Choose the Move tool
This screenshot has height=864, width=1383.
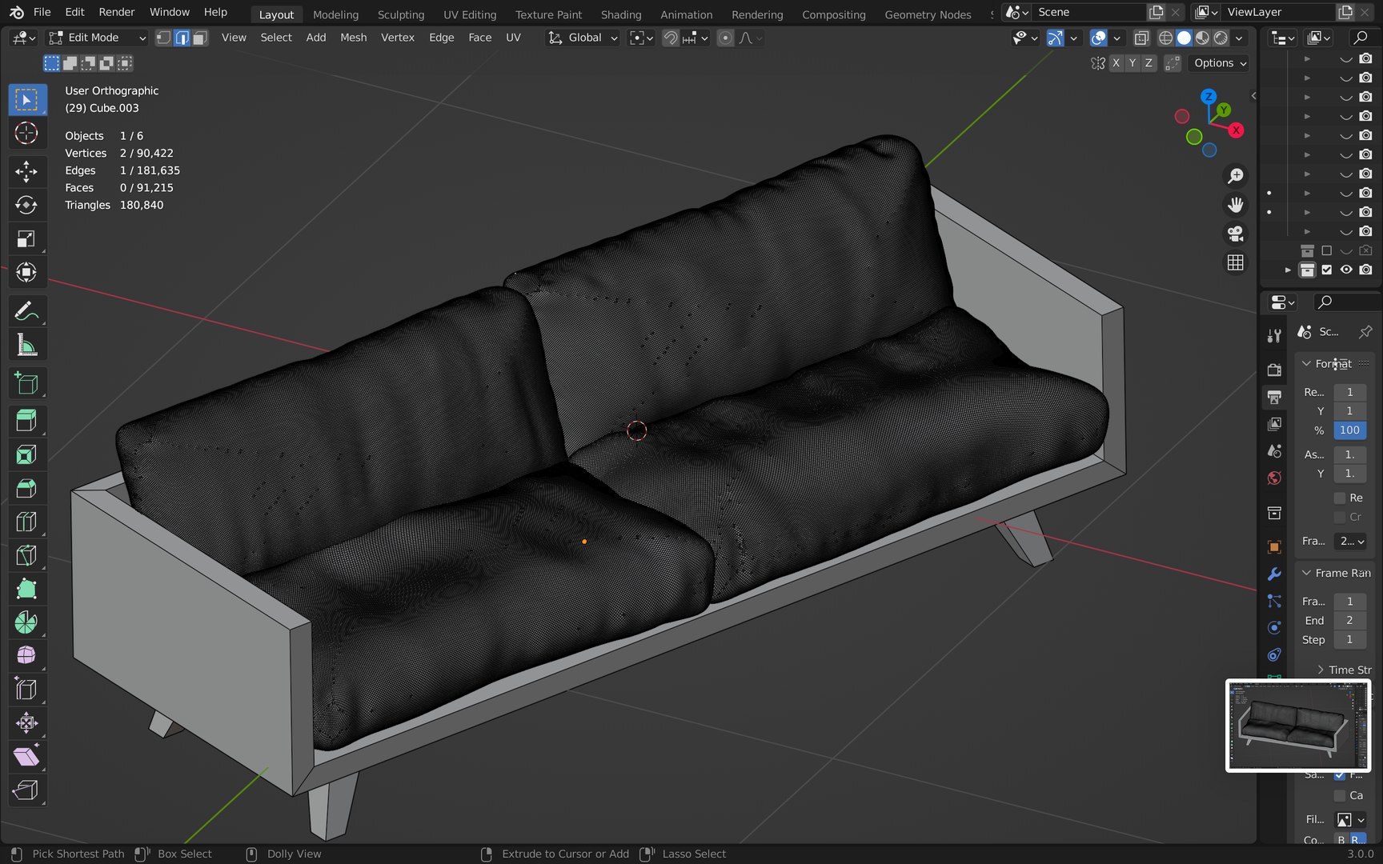[x=26, y=171]
